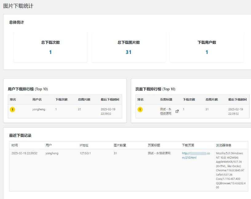Select username yongheng in user ranking table
Image resolution: width=251 pixels, height=199 pixels.
[39, 109]
